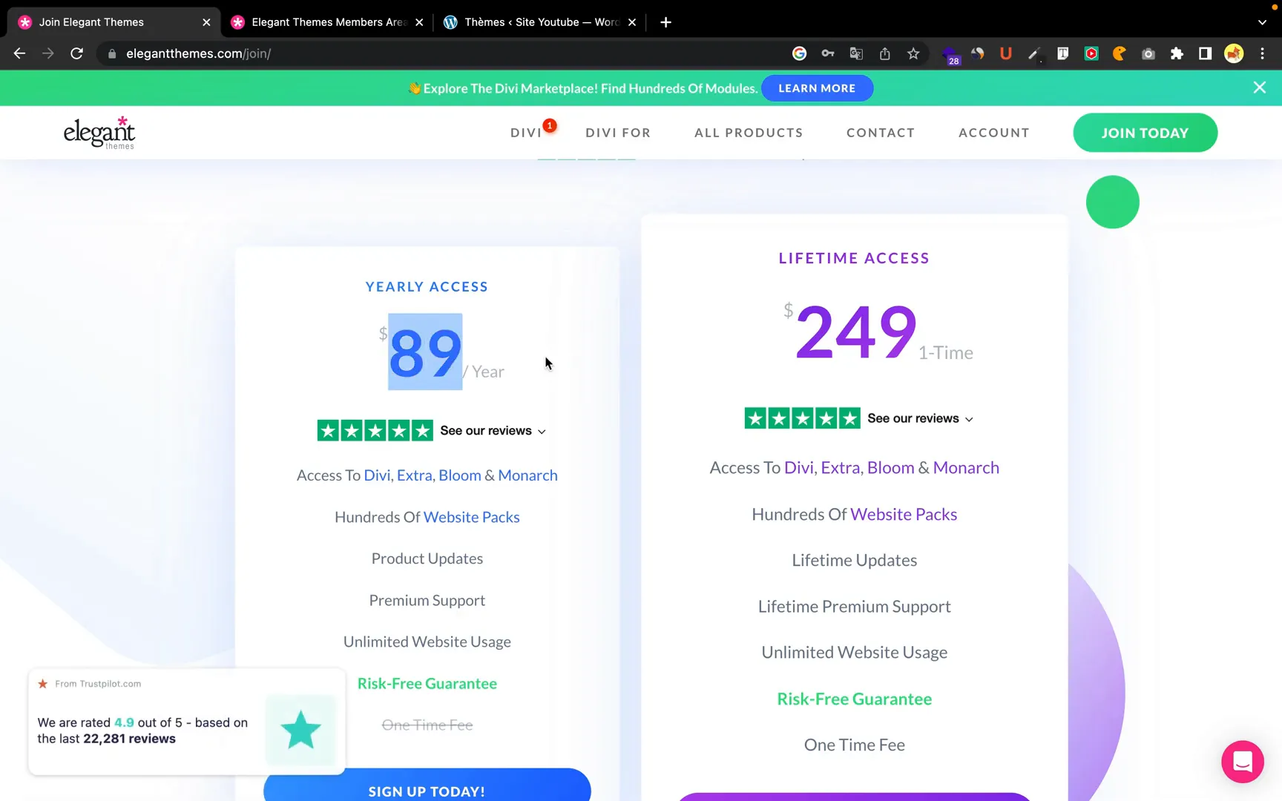Click Risk-Free Guarantee in Yearly Access
1282x801 pixels.
427,683
